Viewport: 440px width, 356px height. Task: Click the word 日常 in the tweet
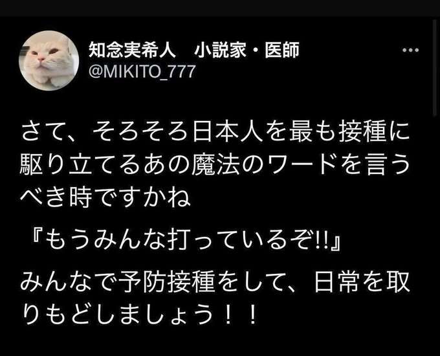[336, 281]
